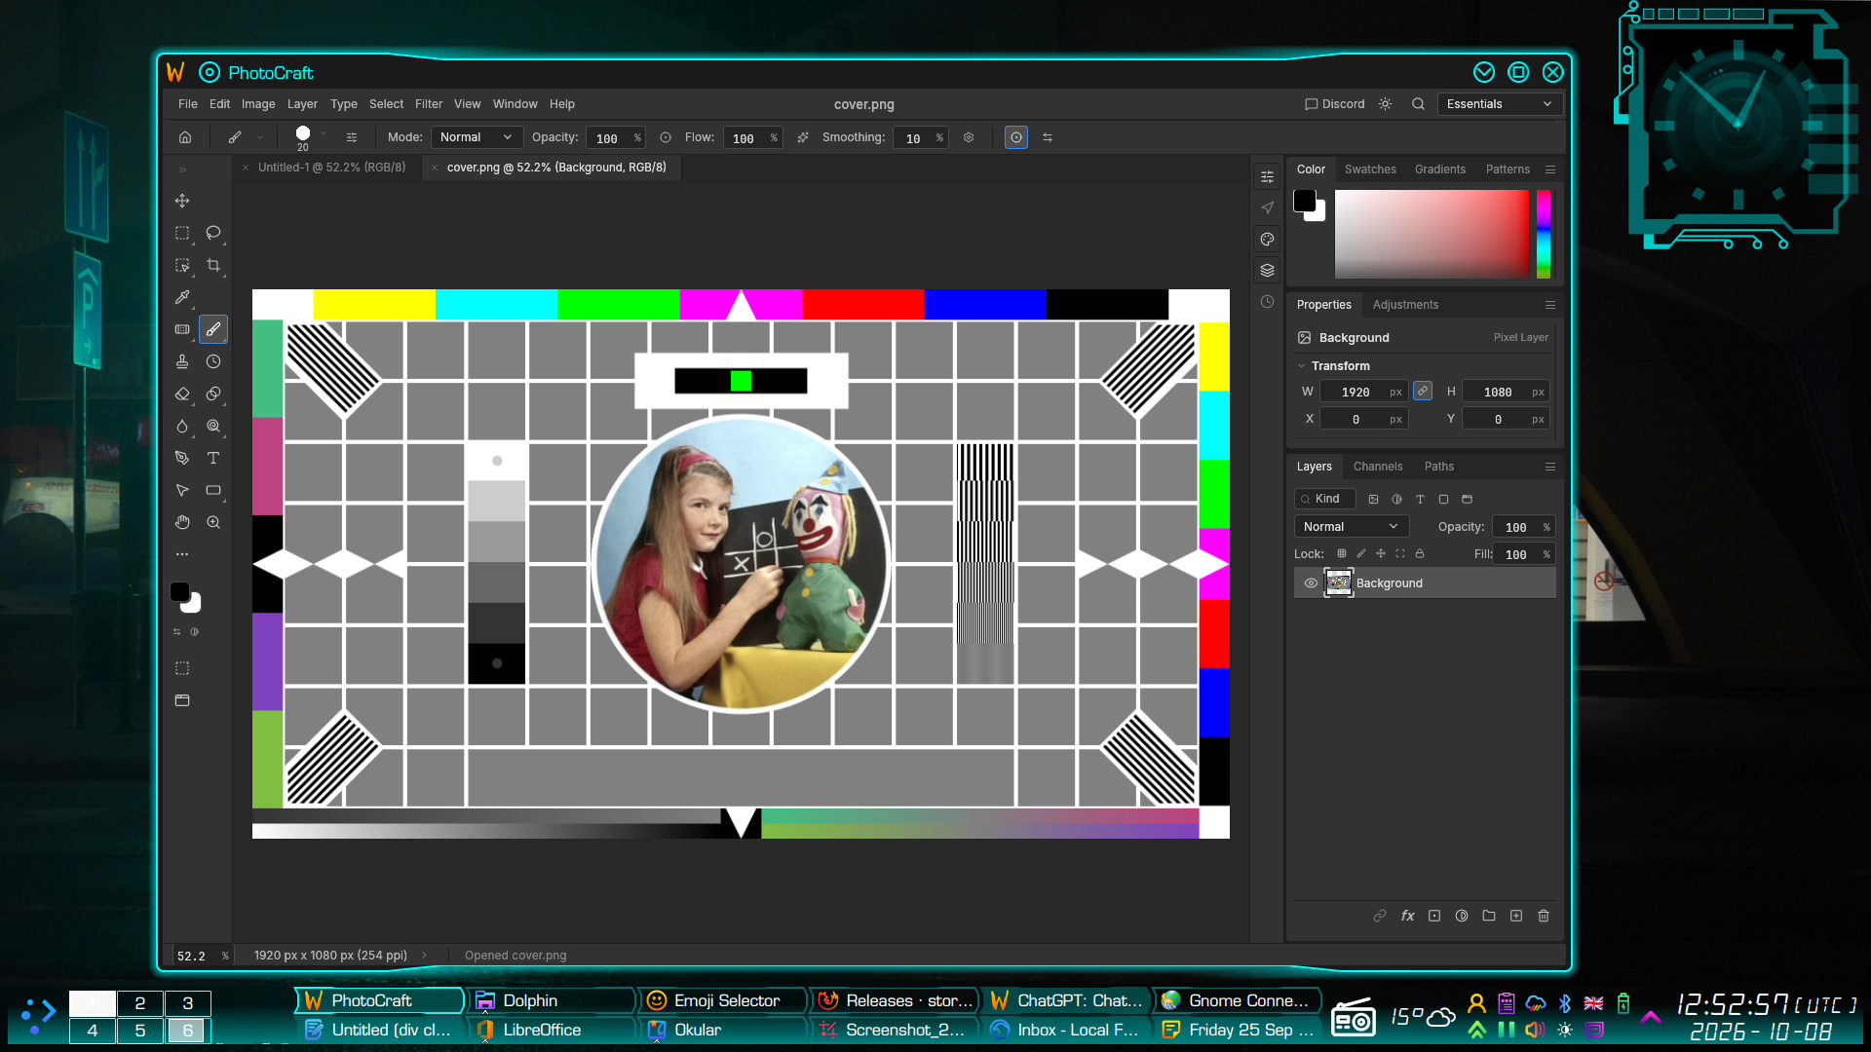Open the search icon in top bar
The height and width of the screenshot is (1052, 1871).
(1419, 104)
